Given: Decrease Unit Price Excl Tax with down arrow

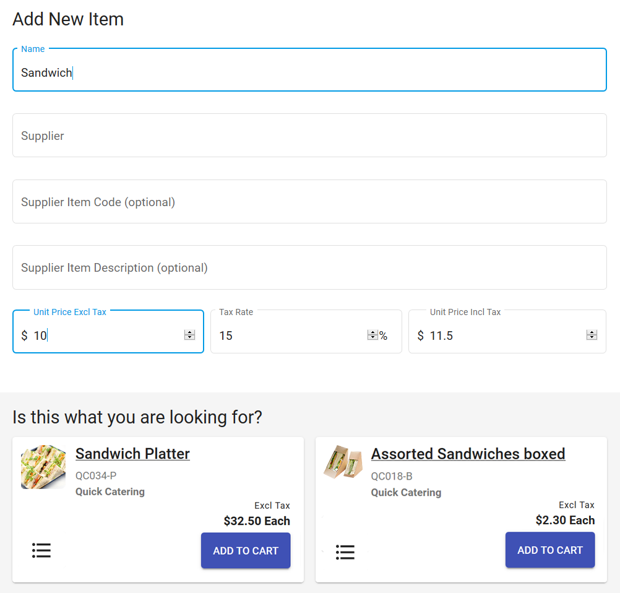Looking at the screenshot, I should coord(190,338).
